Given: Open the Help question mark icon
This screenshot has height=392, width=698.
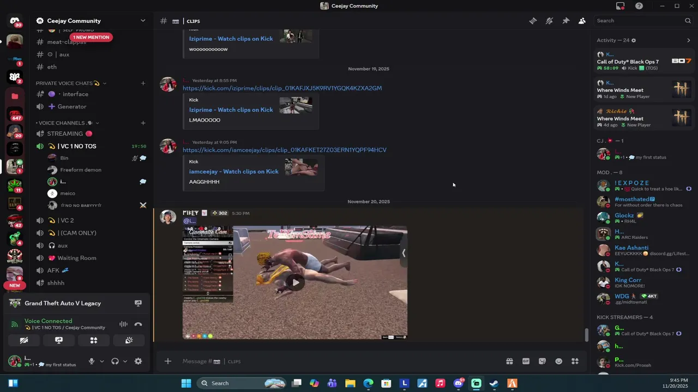Looking at the screenshot, I should click(639, 6).
